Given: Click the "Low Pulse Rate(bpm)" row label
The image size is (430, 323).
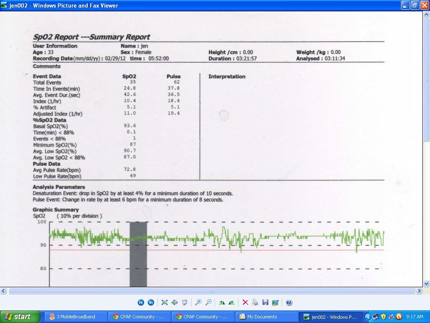Looking at the screenshot, I should (x=57, y=176).
